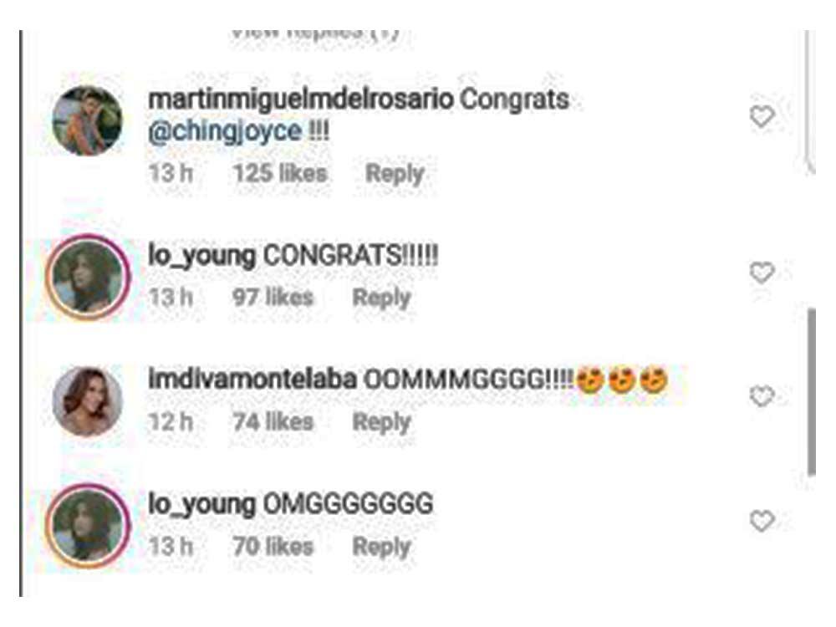View the 125 likes list
This screenshot has width=836, height=627.
[280, 173]
